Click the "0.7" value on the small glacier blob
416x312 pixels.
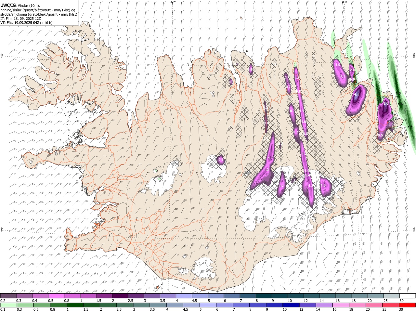(221, 160)
